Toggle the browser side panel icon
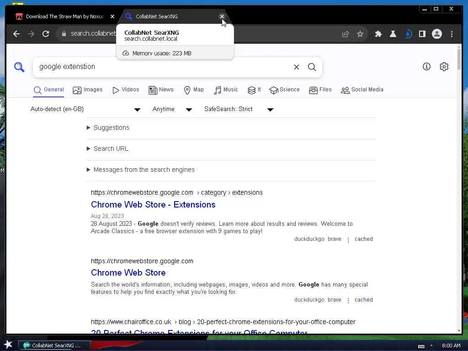Viewport: 468px width, 351px height. pos(422,34)
